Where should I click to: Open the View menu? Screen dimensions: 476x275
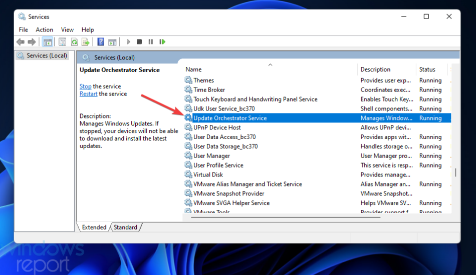point(67,29)
